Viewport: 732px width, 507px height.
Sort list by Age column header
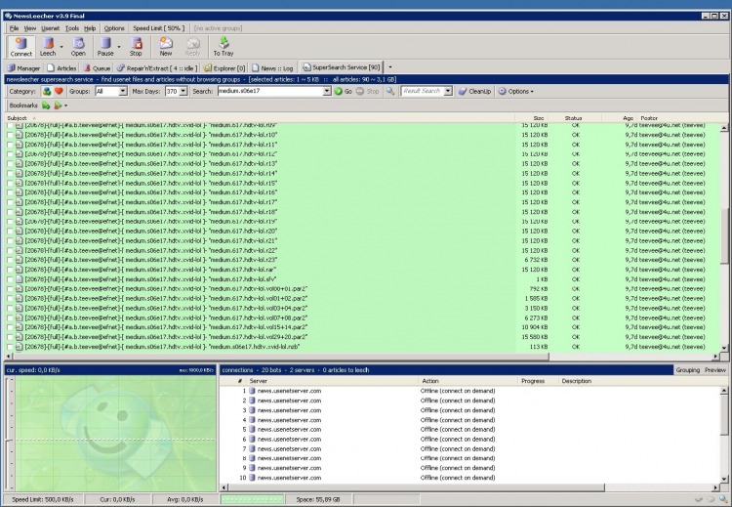[x=618, y=118]
